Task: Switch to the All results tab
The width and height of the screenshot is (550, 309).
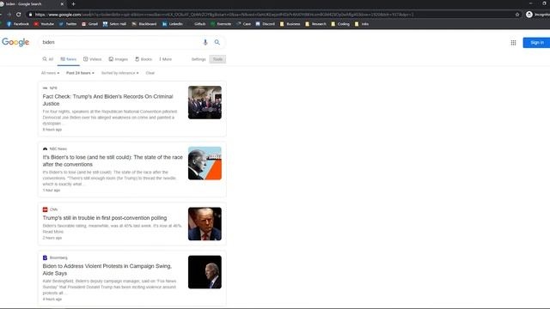Action: point(48,59)
